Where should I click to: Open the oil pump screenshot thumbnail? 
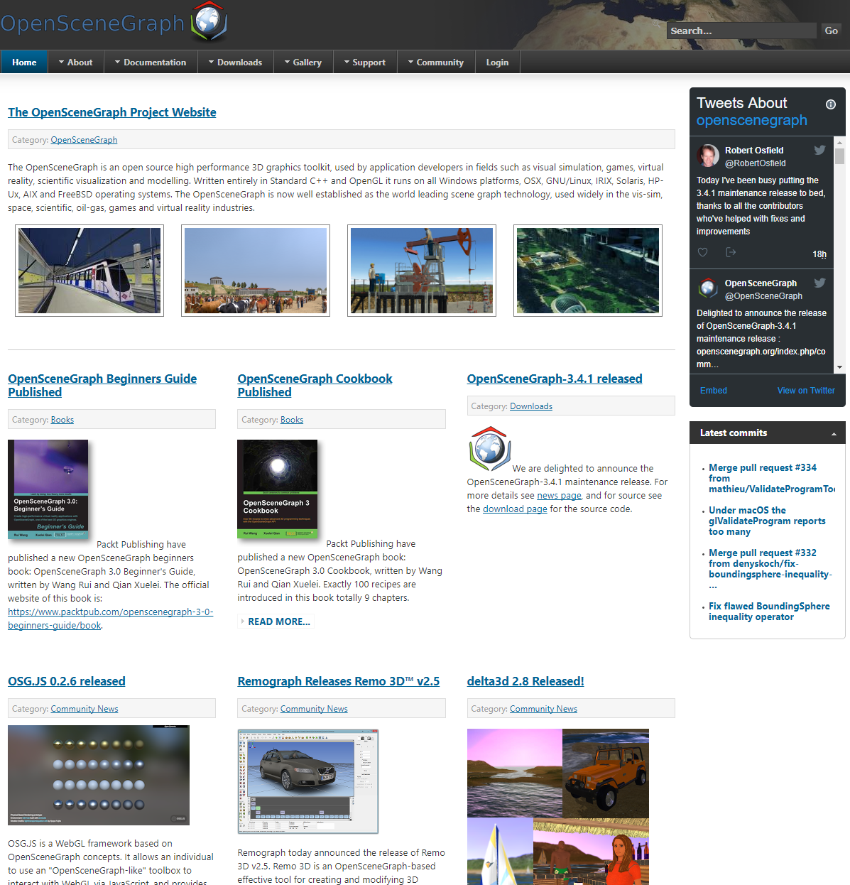[422, 271]
